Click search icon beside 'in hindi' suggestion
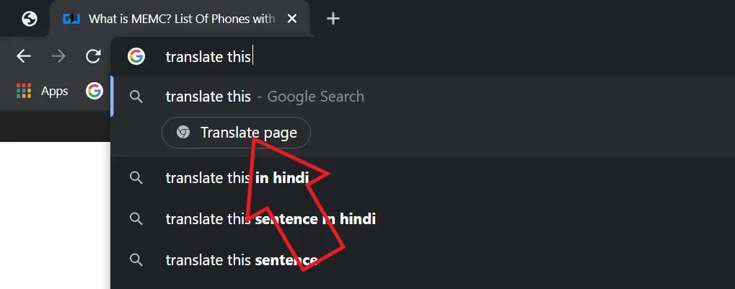Viewport: 735px width, 289px height. (x=136, y=177)
